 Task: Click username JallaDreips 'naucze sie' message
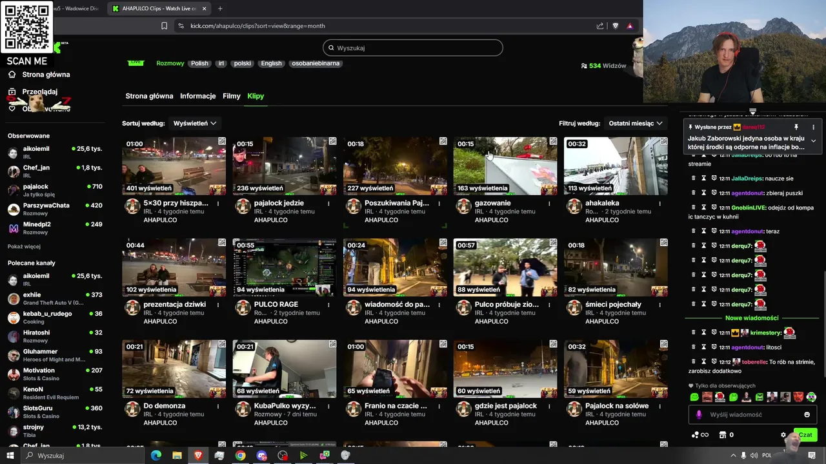point(747,179)
